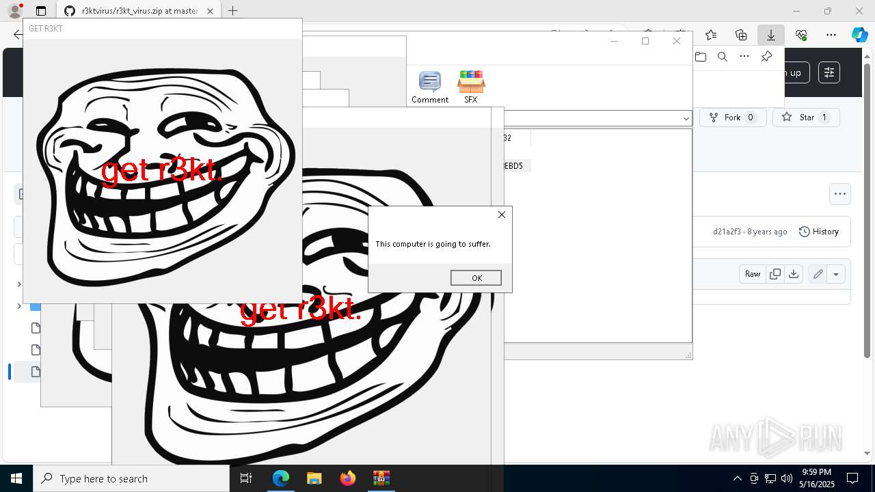Select the first file icon in GitHub tree
The width and height of the screenshot is (875, 492).
click(36, 328)
